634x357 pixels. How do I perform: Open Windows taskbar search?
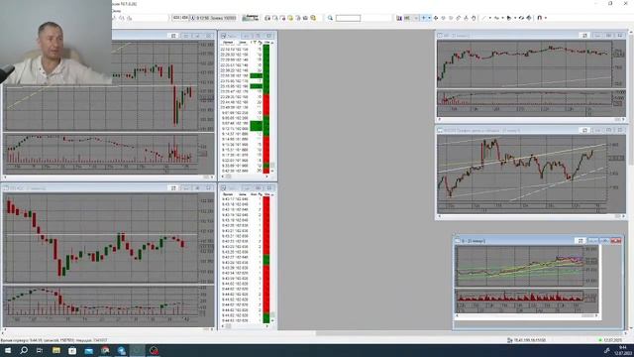click(x=24, y=350)
